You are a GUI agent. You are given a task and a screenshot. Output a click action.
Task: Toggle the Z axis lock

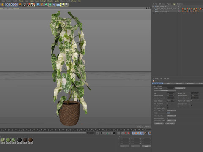[x=16, y=5]
